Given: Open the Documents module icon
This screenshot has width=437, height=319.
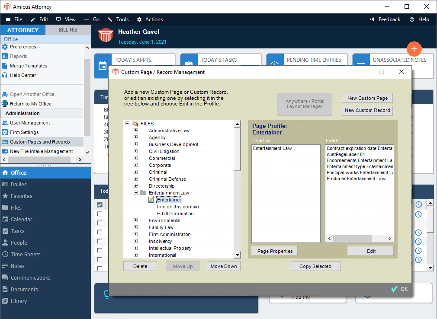Looking at the screenshot, I should coord(5,289).
